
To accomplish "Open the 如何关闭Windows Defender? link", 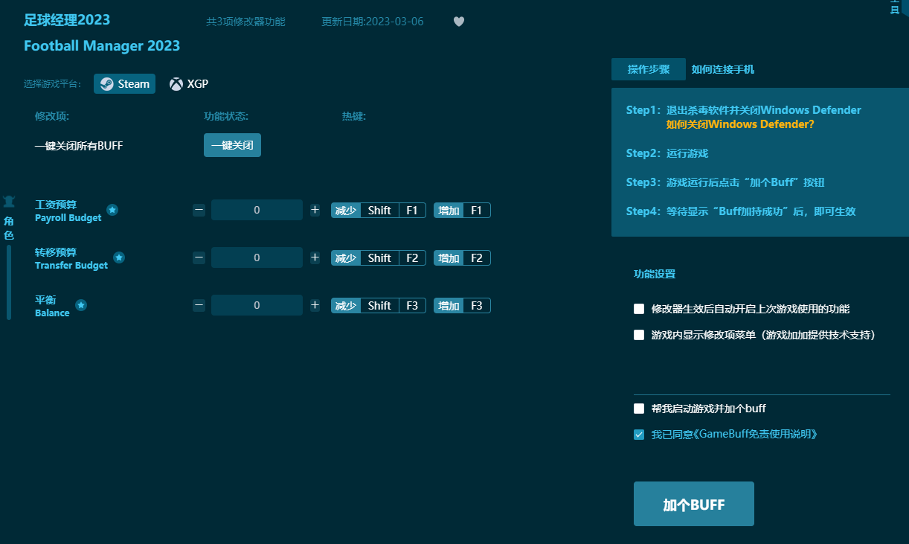I will tap(740, 124).
